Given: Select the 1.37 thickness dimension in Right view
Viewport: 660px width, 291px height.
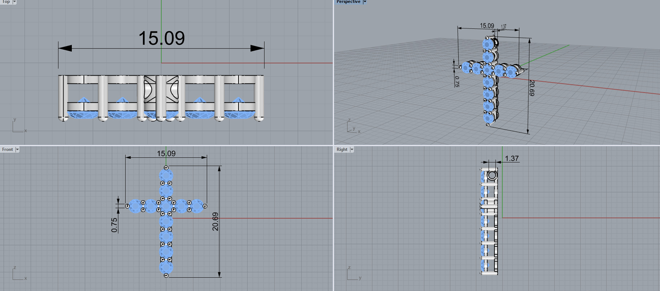Looking at the screenshot, I should click(x=512, y=158).
